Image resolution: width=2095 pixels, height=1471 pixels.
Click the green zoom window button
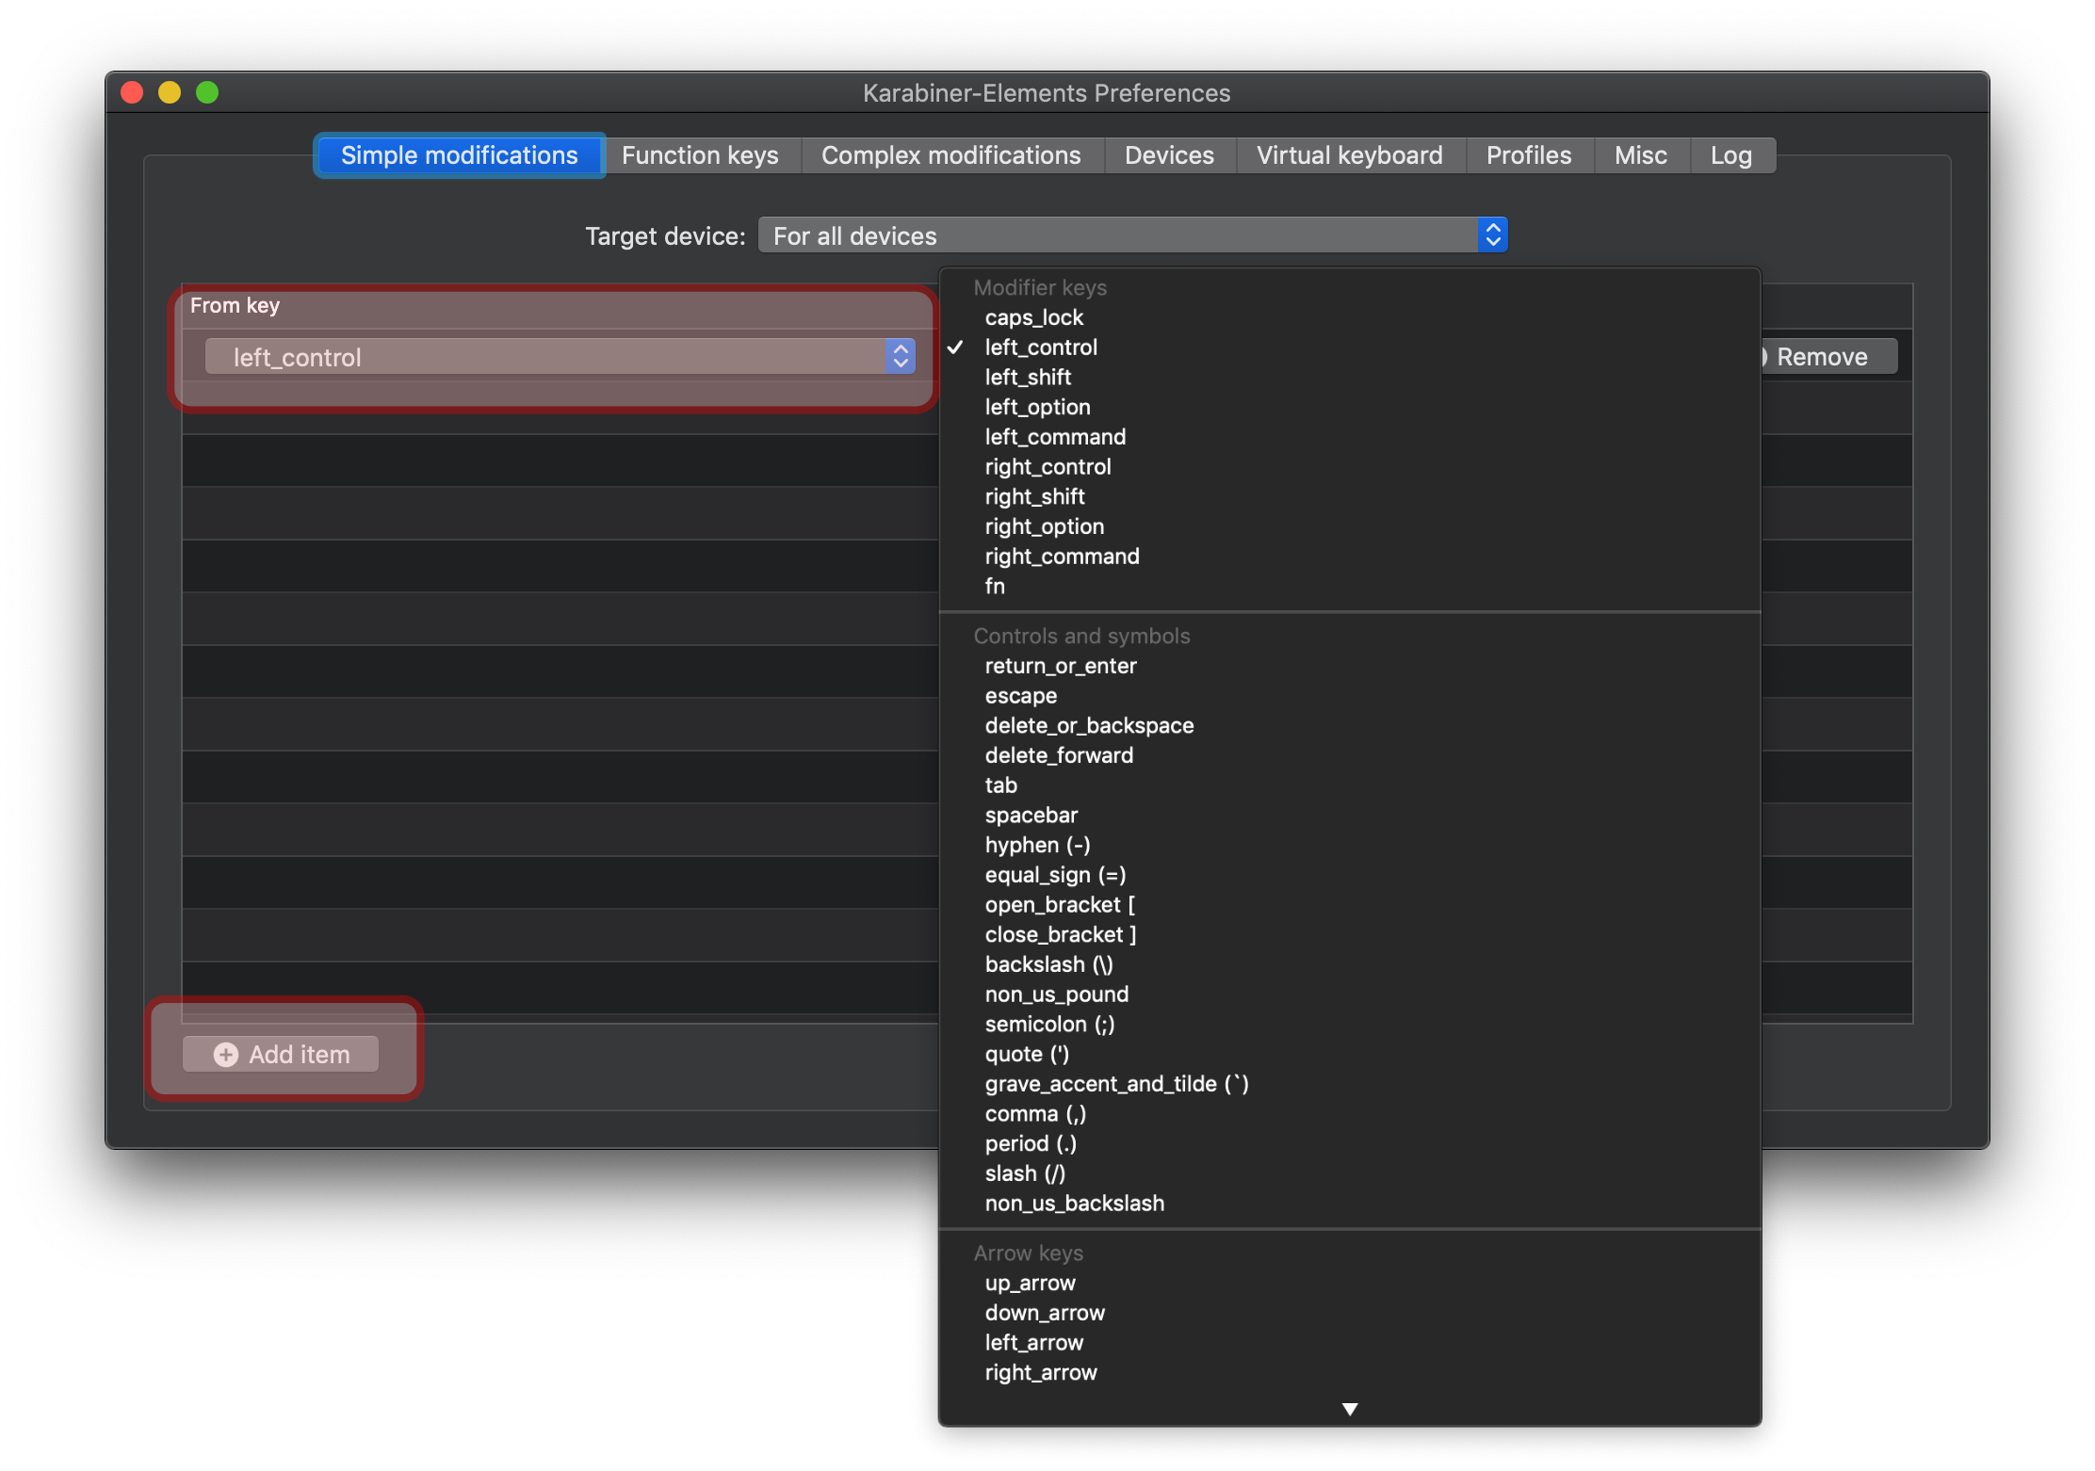click(x=207, y=92)
